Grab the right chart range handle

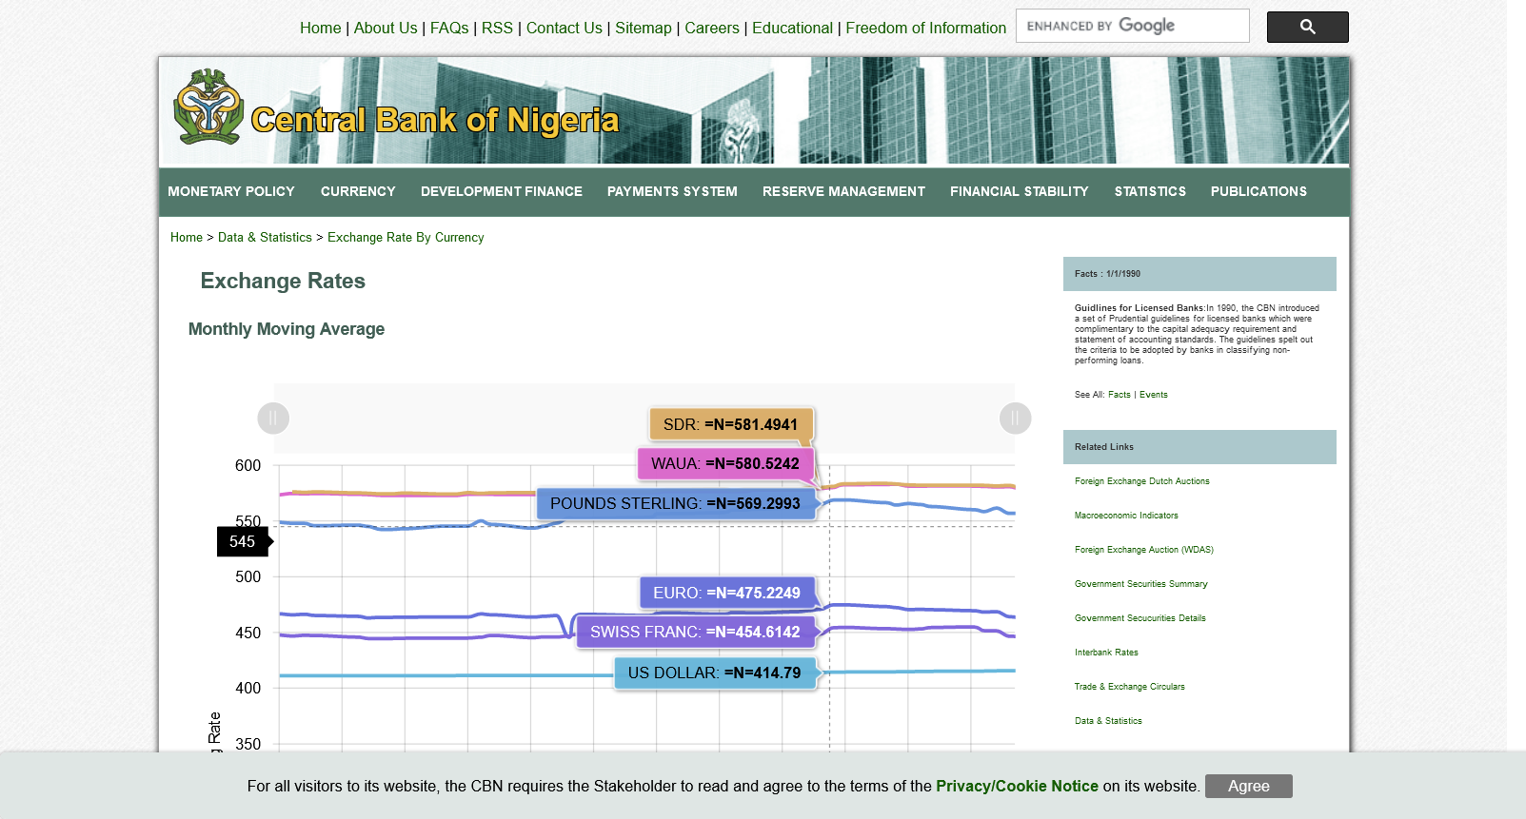(1015, 418)
